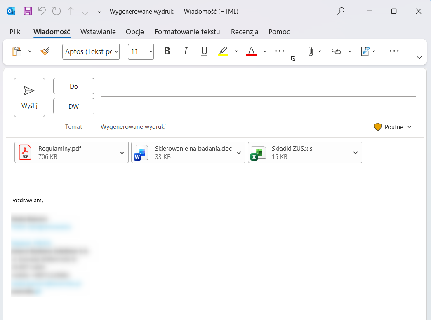Open the Pomoc tab
This screenshot has width=431, height=320.
(279, 32)
